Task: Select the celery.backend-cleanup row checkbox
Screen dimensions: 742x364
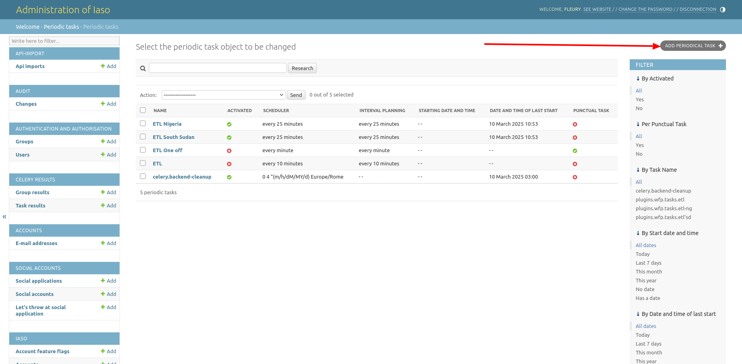Action: pyautogui.click(x=143, y=176)
